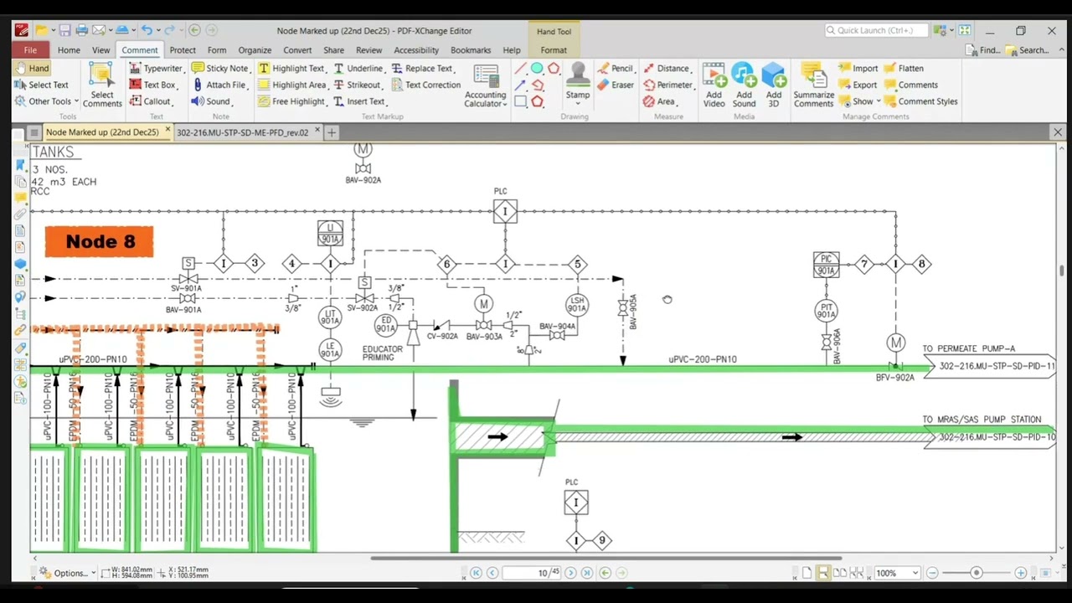
Task: Adjust the zoom slider handle
Action: pos(976,573)
